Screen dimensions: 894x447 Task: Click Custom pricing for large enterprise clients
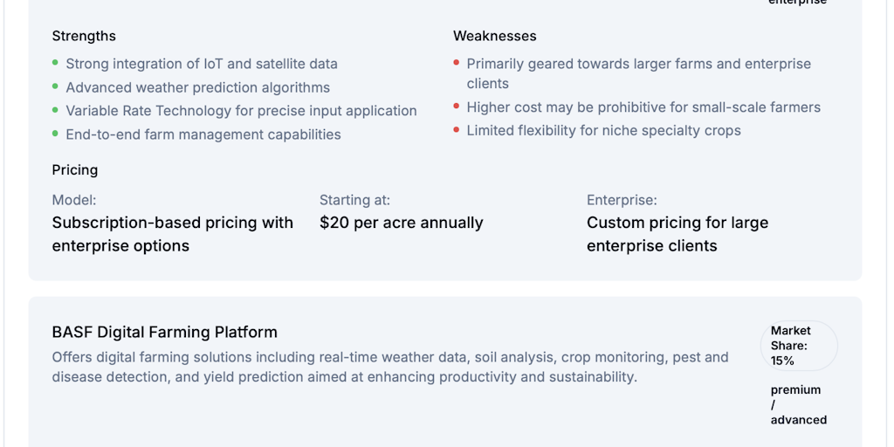pos(677,234)
